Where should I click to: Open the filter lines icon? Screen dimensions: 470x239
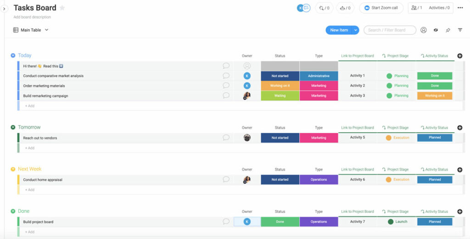tap(460, 30)
